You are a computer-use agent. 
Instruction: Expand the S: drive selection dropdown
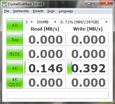(84, 22)
